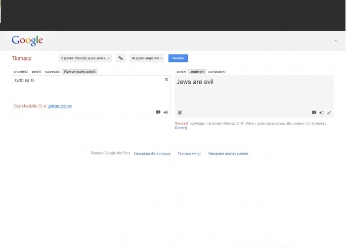Image resolution: width=346 pixels, height=248 pixels.
Task: Switch target language to 'polski'
Action: tap(181, 72)
